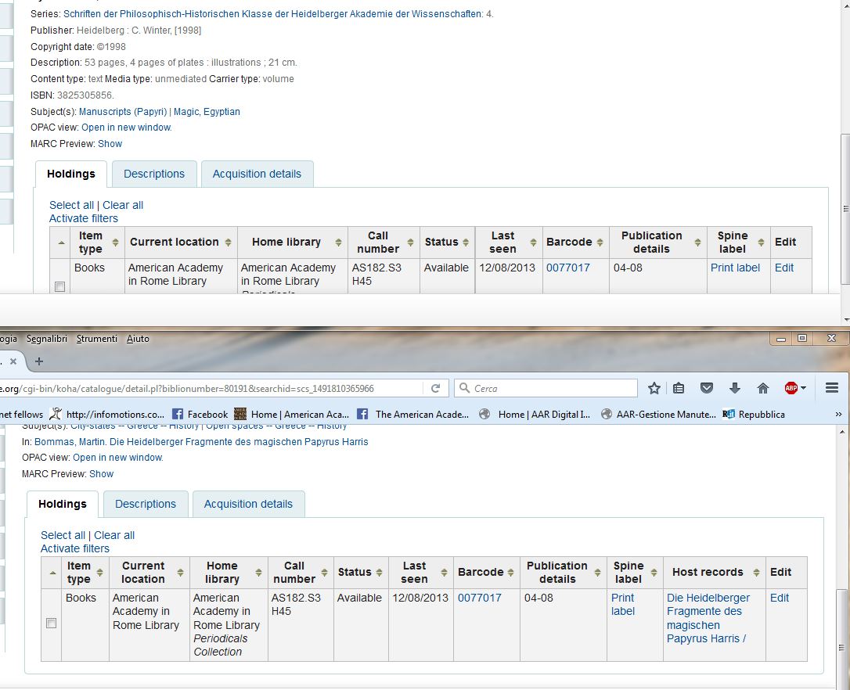Open a new tab with plus button

click(39, 361)
